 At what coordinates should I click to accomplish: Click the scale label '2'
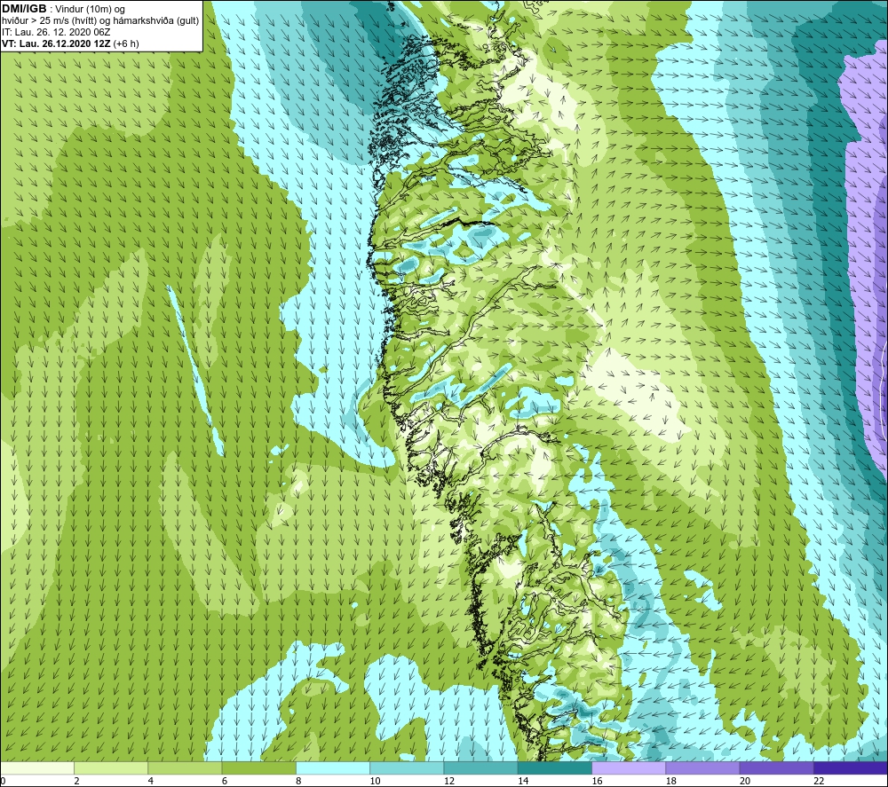click(76, 782)
